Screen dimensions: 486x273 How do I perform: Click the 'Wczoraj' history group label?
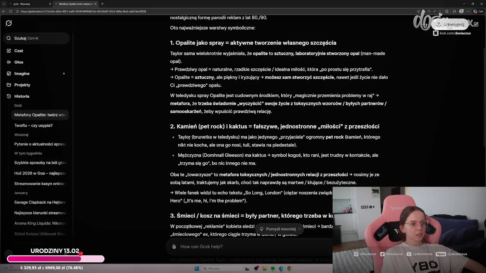pos(21,135)
